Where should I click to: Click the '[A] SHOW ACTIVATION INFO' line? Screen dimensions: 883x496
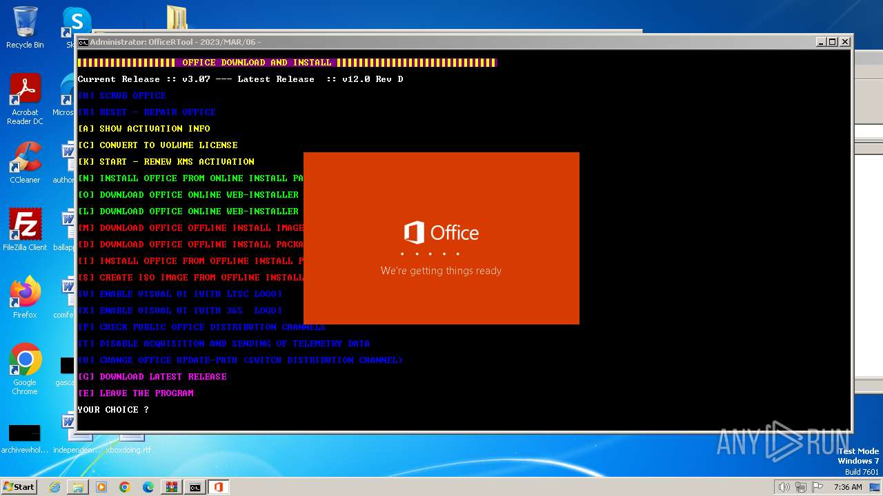tap(143, 129)
